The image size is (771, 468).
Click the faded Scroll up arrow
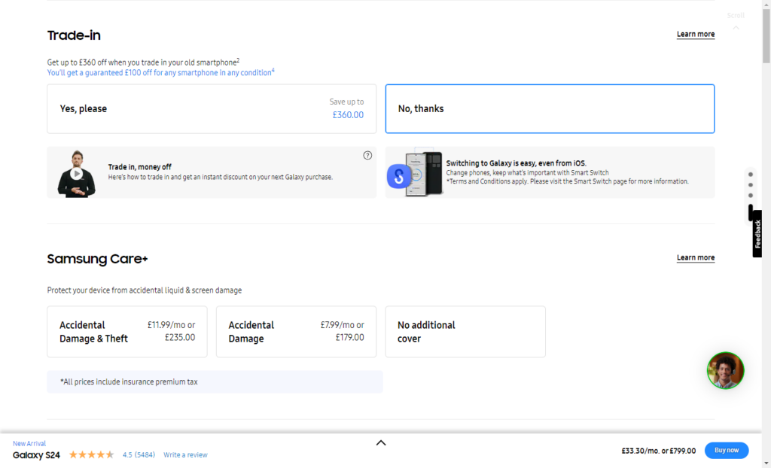pos(736,28)
